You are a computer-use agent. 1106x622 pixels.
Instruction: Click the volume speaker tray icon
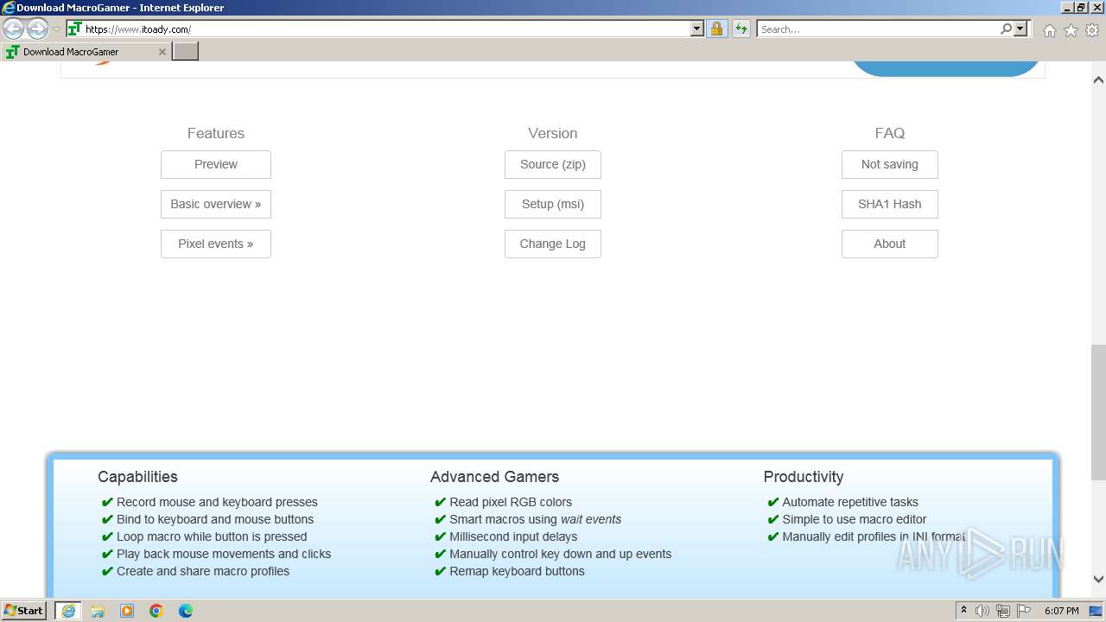[x=982, y=611]
